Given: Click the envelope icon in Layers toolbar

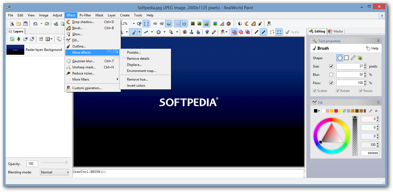Looking at the screenshot, I should click(41, 39).
